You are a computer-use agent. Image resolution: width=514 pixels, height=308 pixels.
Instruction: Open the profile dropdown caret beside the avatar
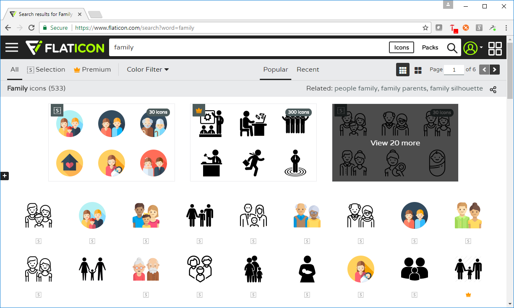(482, 47)
